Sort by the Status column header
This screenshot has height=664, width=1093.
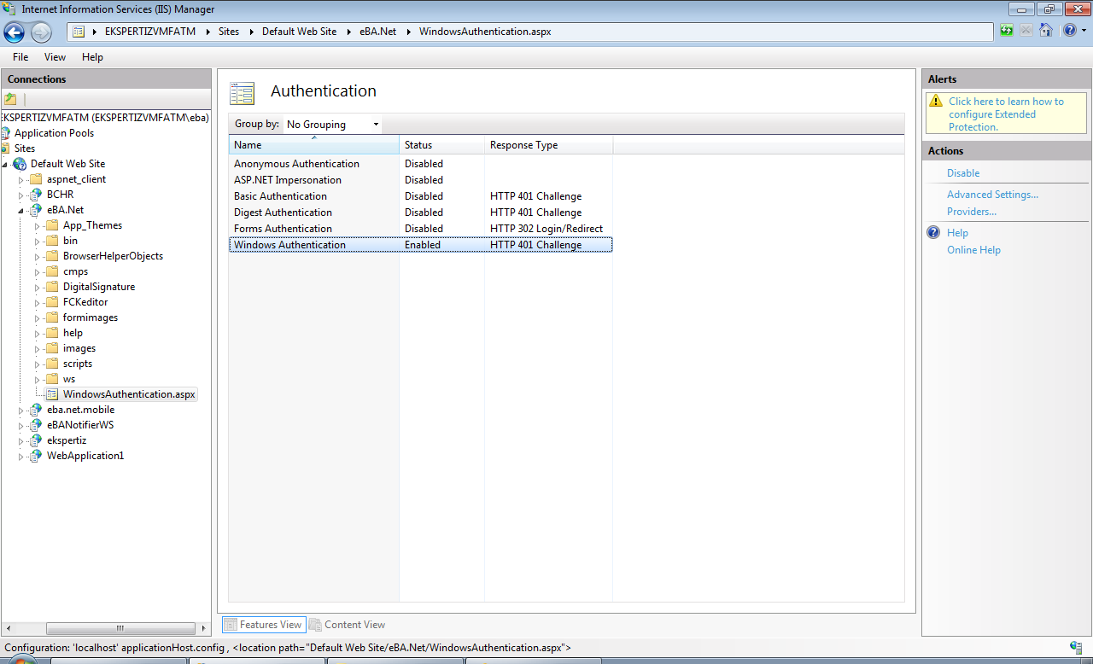point(441,145)
